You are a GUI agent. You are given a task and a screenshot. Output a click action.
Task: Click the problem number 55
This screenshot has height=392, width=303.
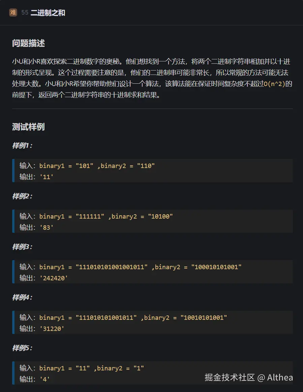25,13
